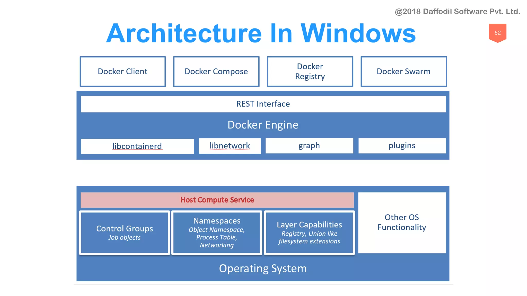Click the Other OS Functionality box
The width and height of the screenshot is (527, 296).
(x=402, y=223)
